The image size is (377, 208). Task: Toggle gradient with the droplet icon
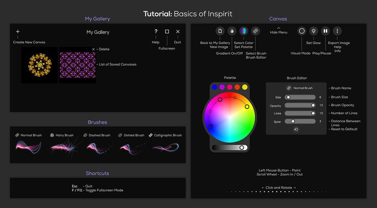232,31
